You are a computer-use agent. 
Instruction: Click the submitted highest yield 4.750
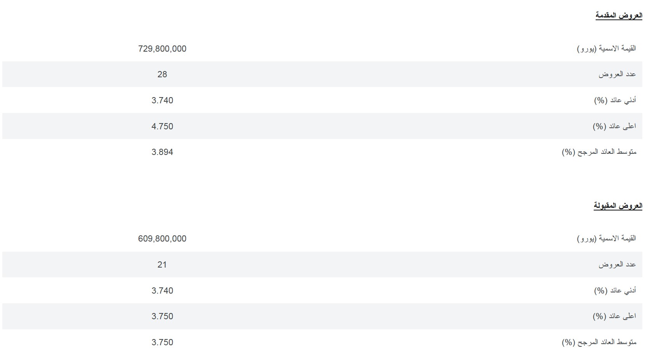tap(162, 126)
